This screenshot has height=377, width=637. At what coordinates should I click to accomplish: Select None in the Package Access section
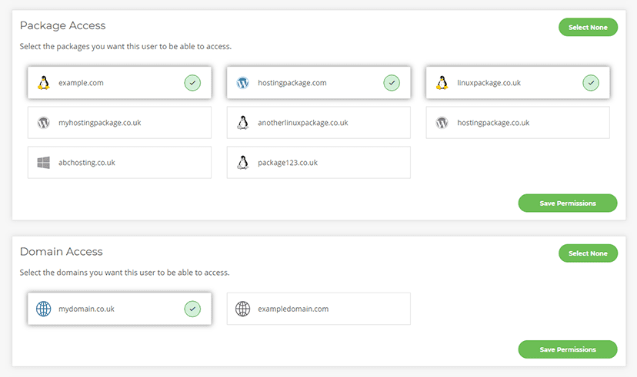[588, 27]
